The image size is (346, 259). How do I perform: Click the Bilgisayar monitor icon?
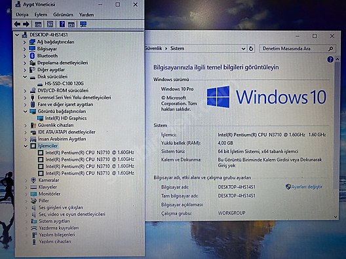click(32, 48)
